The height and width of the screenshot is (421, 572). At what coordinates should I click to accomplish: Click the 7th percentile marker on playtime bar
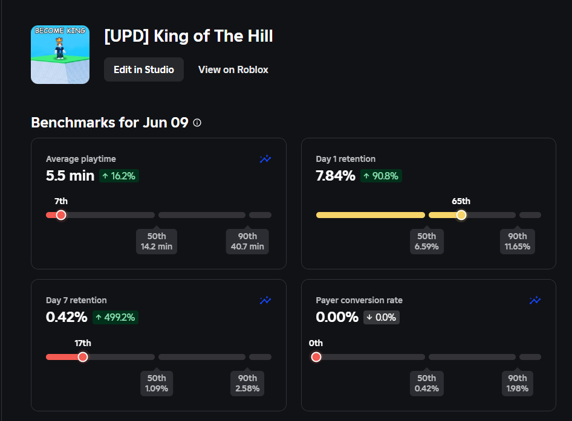tap(61, 215)
